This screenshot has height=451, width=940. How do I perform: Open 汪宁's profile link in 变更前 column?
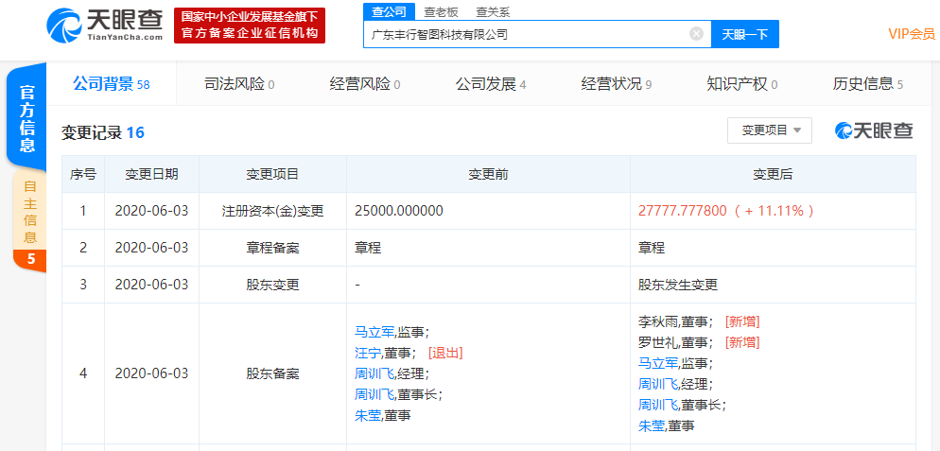pos(367,353)
